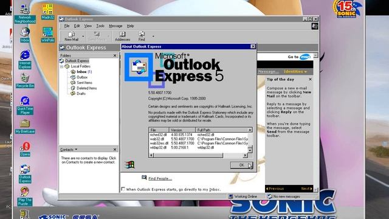The height and width of the screenshot is (219, 389).
Task: Select the wldap32.dll row
Action: pos(199,147)
